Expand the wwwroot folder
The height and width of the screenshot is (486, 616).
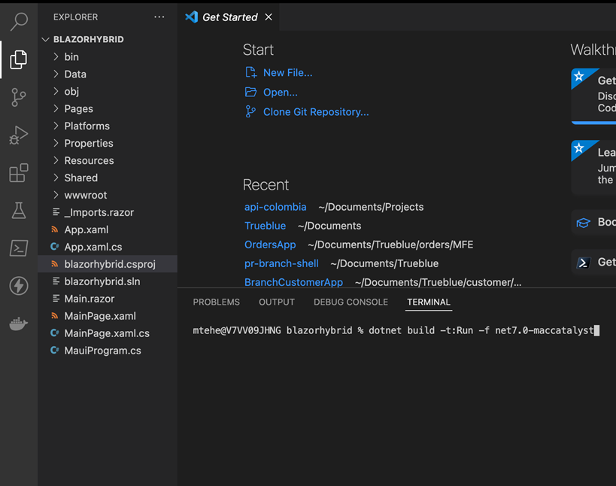85,195
